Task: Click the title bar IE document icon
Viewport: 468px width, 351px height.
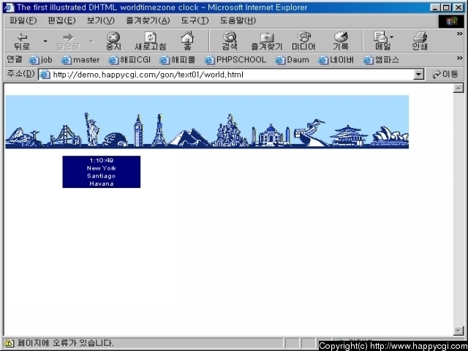Action: tap(10, 7)
